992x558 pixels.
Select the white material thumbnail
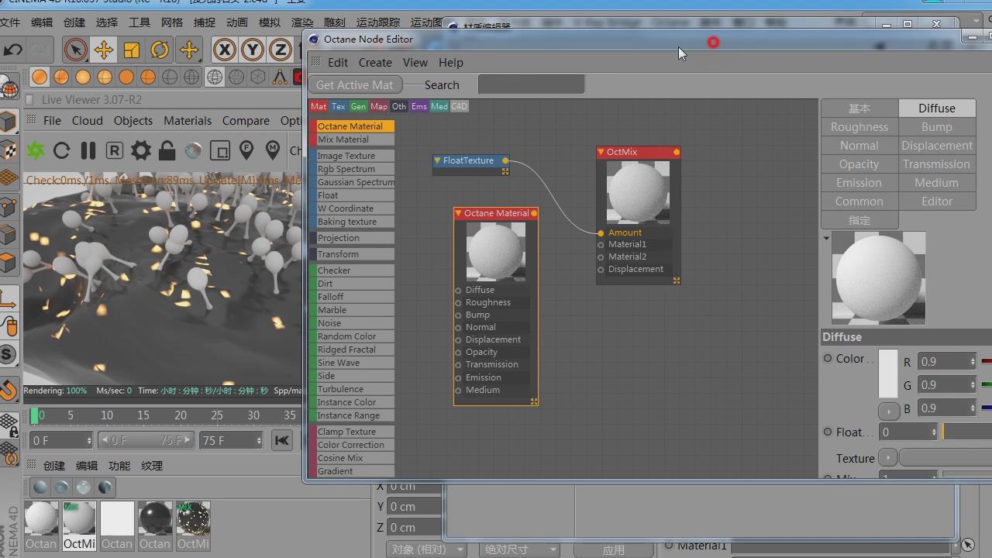point(117,519)
